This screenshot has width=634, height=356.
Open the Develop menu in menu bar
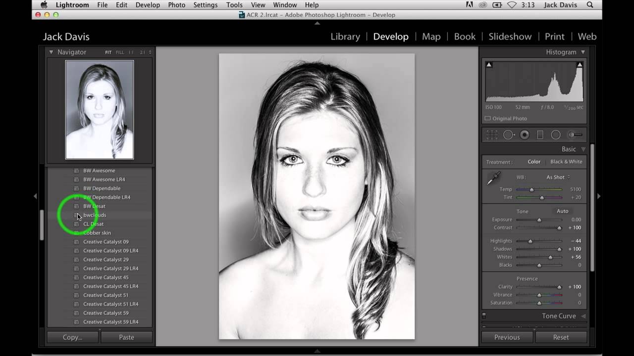(148, 5)
